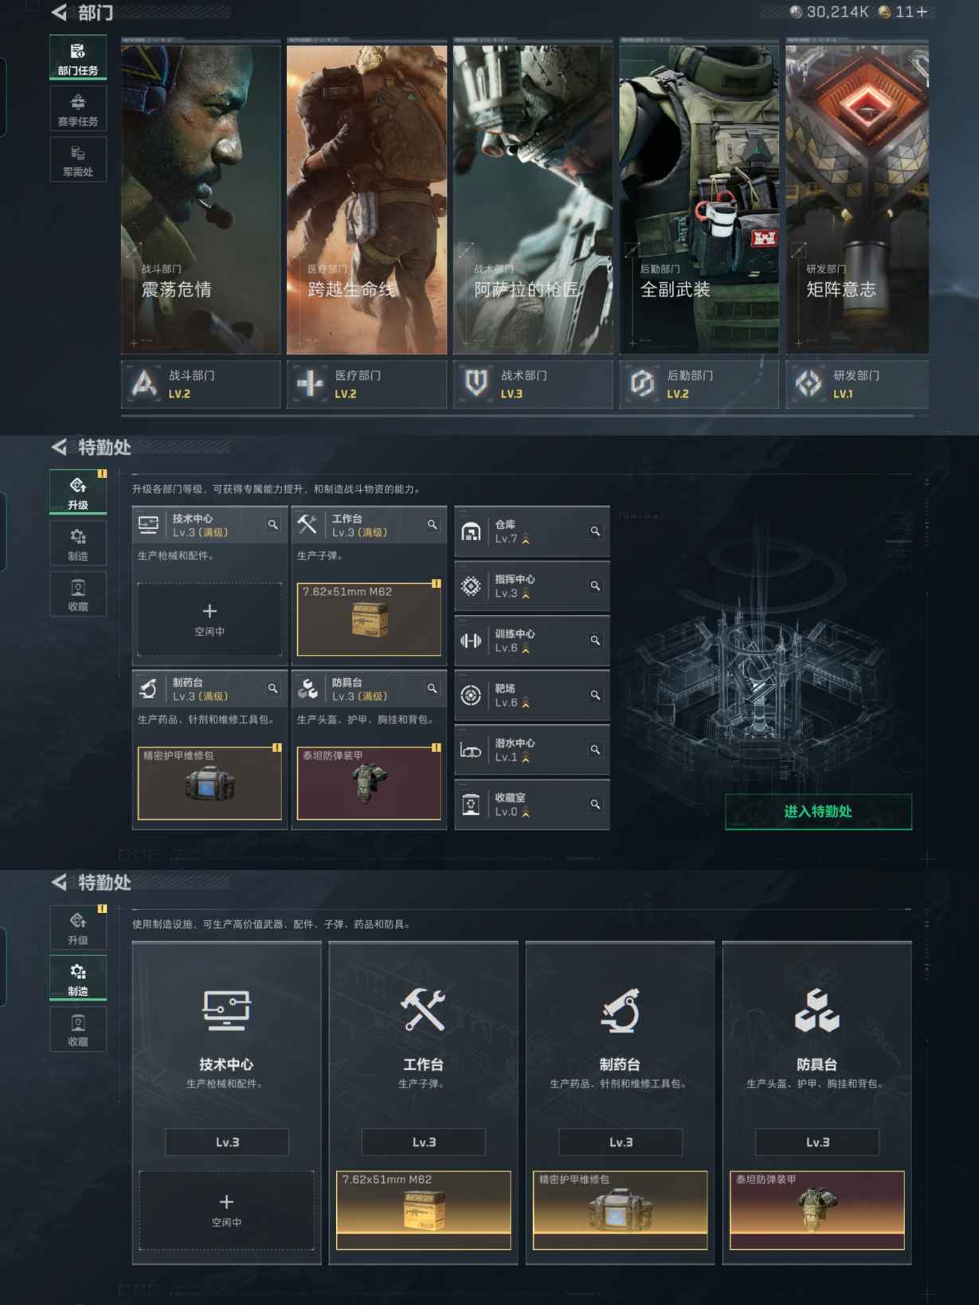
Task: View 潜水中心 details via magnifier icon
Action: click(595, 750)
